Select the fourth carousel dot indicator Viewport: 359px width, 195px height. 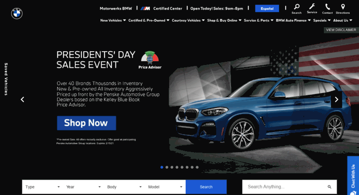pyautogui.click(x=177, y=167)
